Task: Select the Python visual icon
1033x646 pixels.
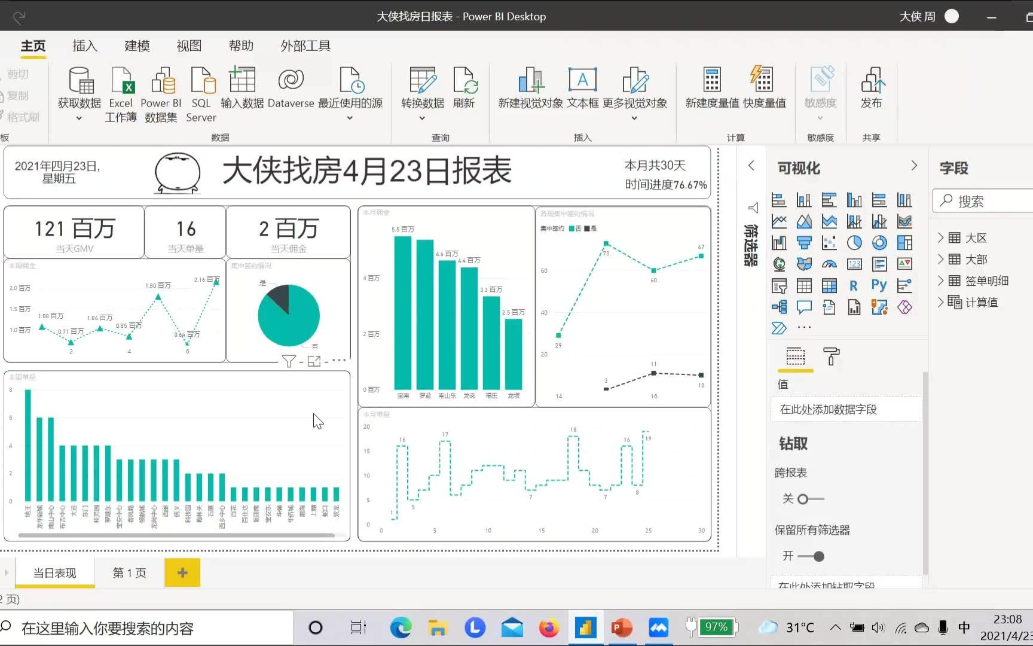Action: pos(878,285)
